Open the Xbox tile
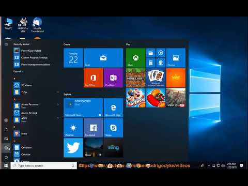Image resolution: width=248 pixels, height=186 pixels. (136, 58)
